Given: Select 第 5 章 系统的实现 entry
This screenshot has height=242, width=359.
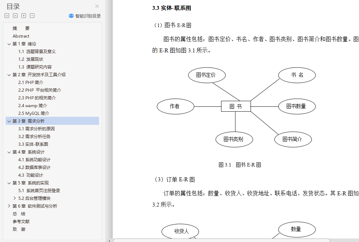Looking at the screenshot, I should tap(31, 183).
